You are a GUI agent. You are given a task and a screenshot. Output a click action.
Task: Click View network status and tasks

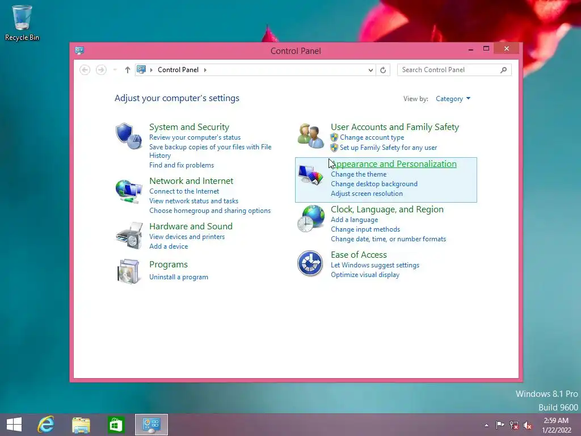pos(193,200)
